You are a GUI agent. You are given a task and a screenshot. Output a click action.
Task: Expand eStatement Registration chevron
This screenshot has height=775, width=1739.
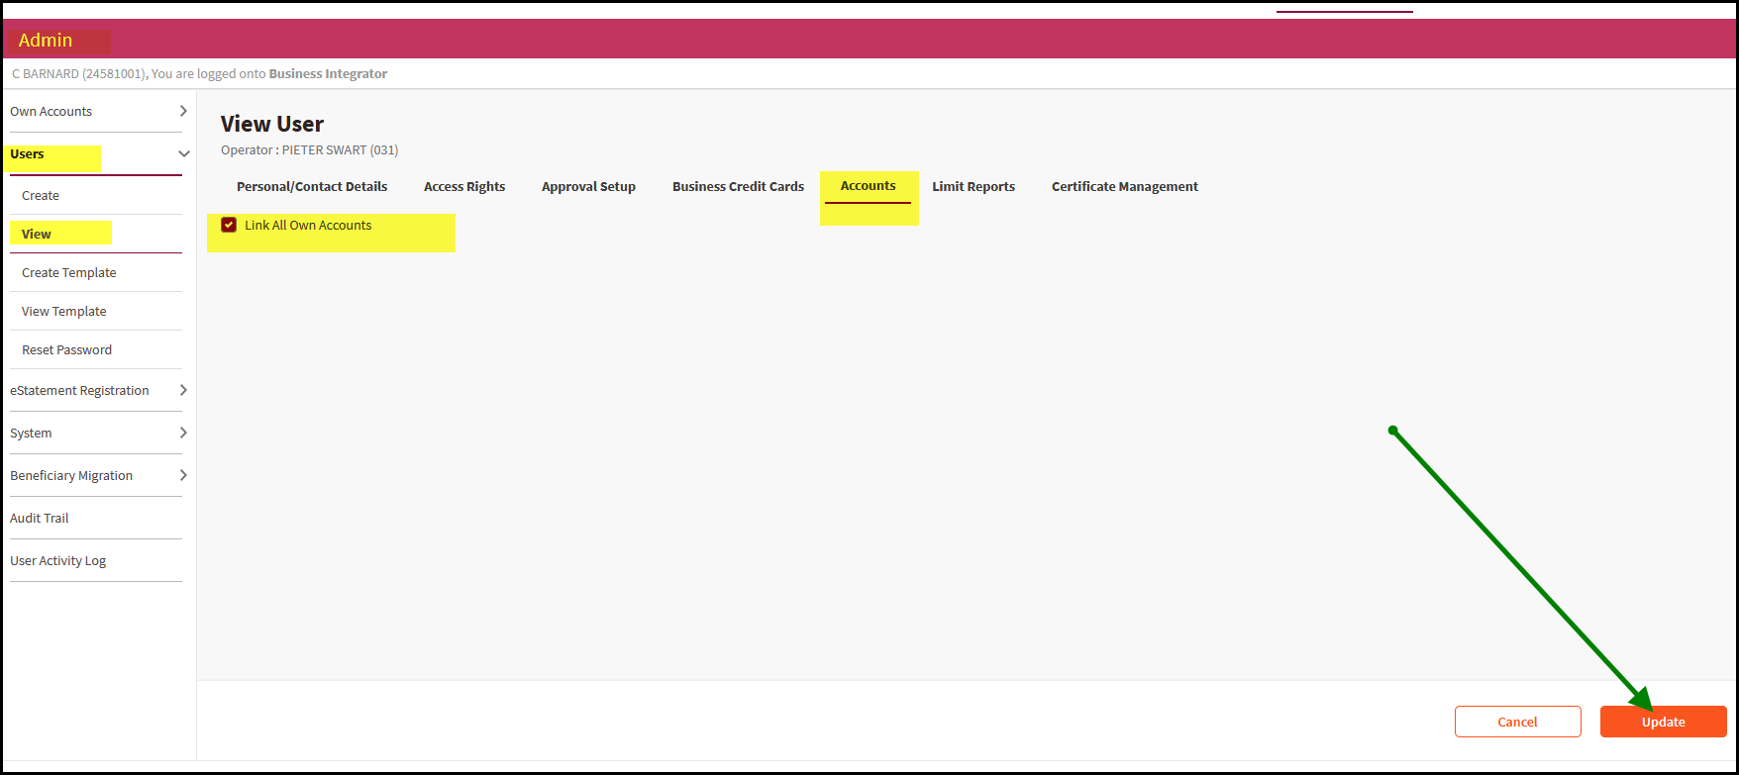tap(183, 390)
